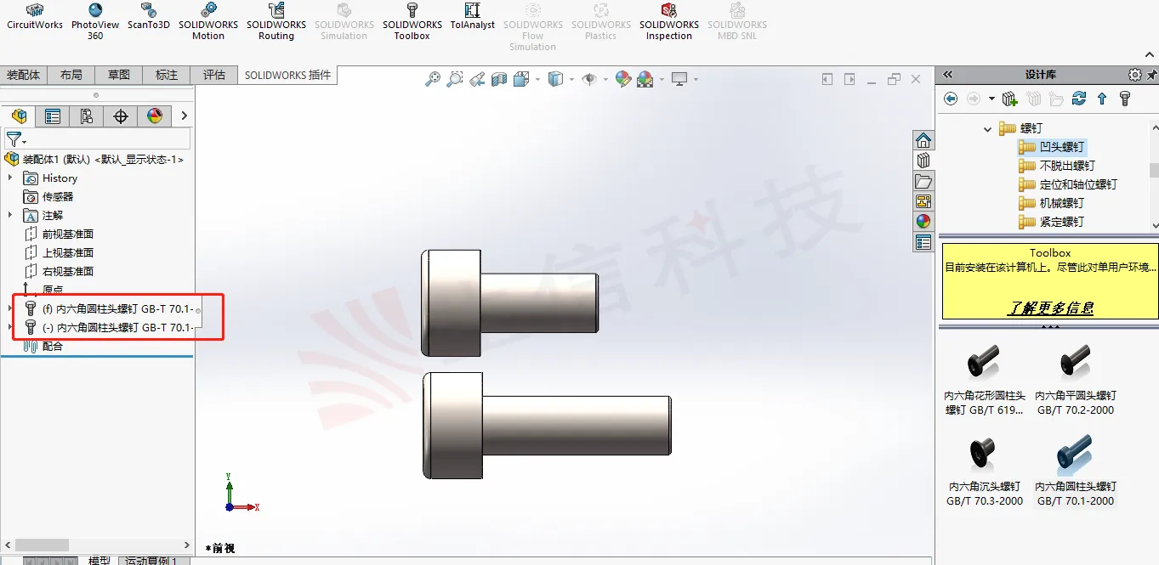The image size is (1159, 565).
Task: Click SOLIDWORKS Routing add-in icon
Action: click(276, 10)
